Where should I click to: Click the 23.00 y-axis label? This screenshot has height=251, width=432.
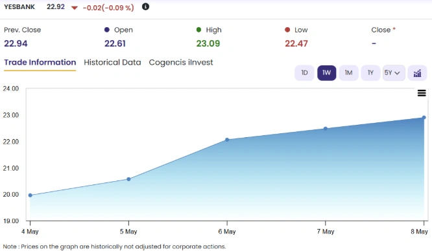point(11,115)
